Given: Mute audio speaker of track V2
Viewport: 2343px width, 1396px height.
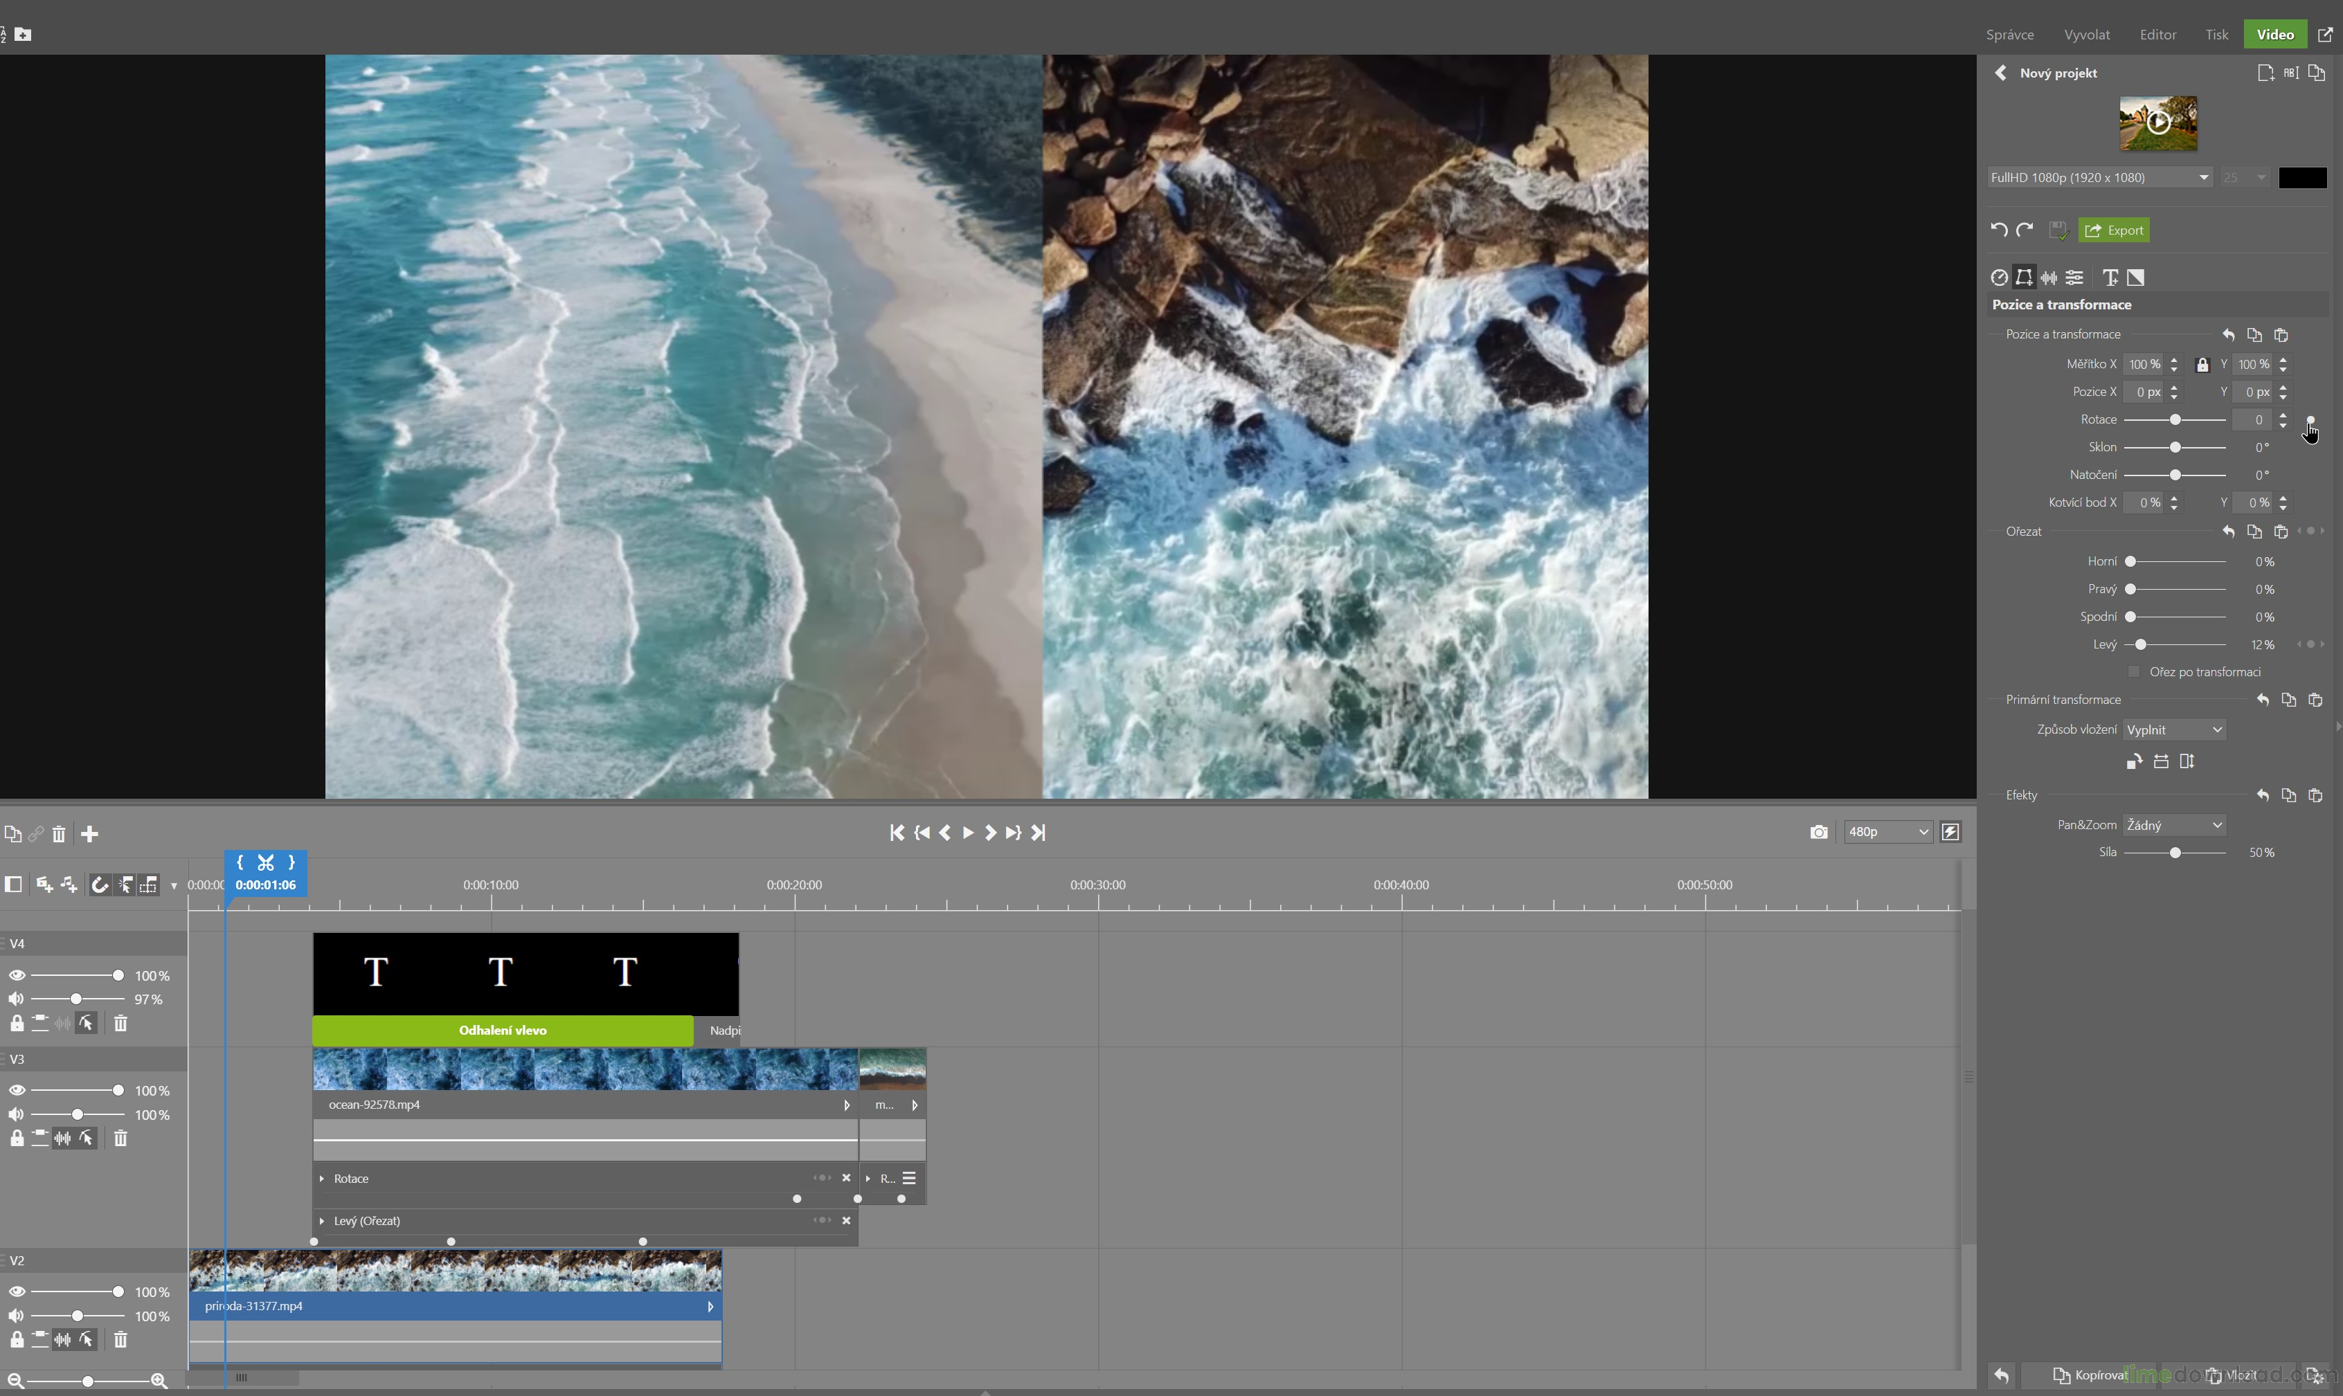Looking at the screenshot, I should [17, 1316].
